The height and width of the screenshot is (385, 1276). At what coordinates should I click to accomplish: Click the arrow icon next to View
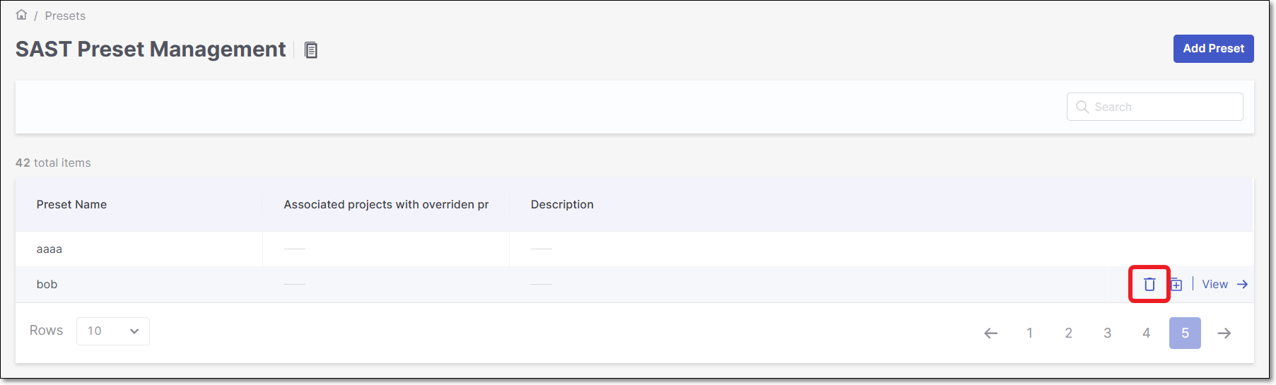1242,284
